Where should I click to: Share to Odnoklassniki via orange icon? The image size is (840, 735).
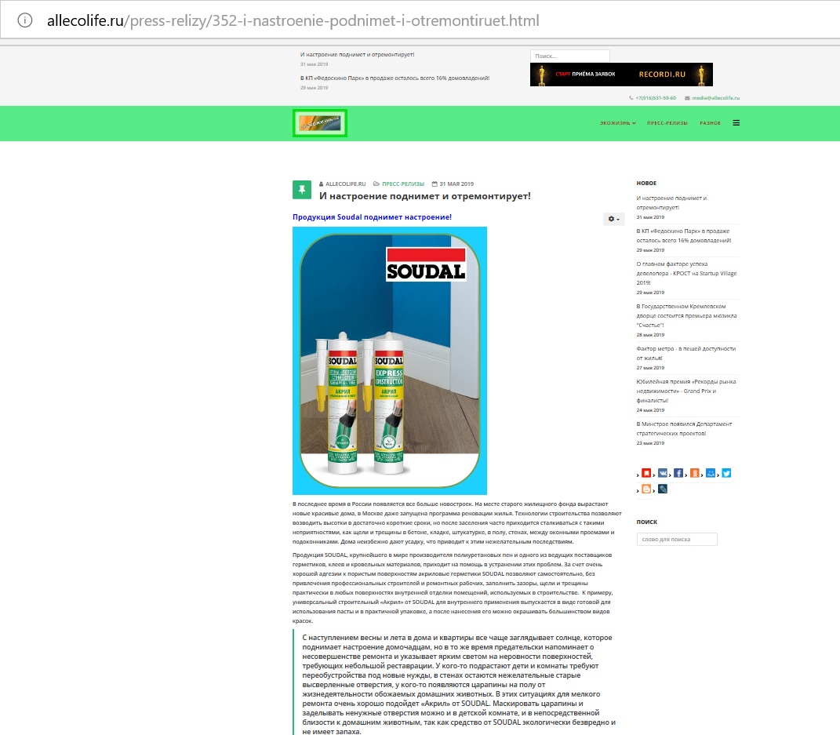click(694, 473)
